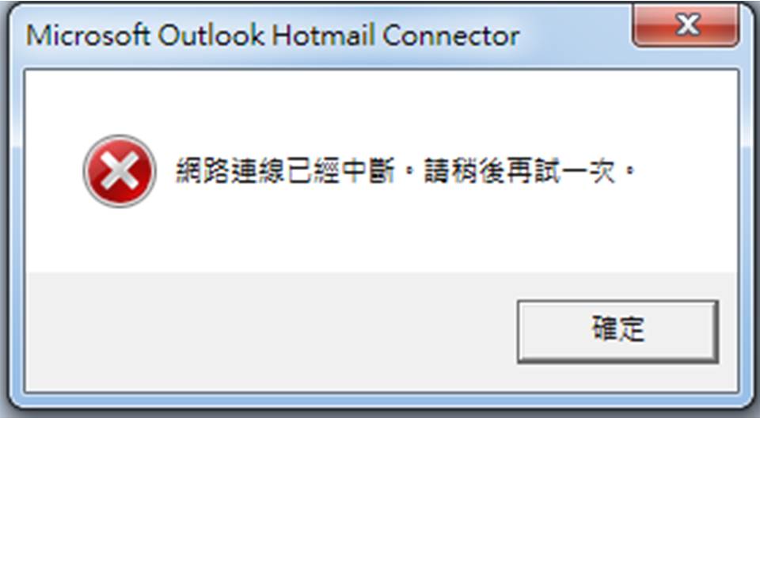Click the word Hotmail in the title bar
The width and height of the screenshot is (760, 570).
(x=323, y=35)
